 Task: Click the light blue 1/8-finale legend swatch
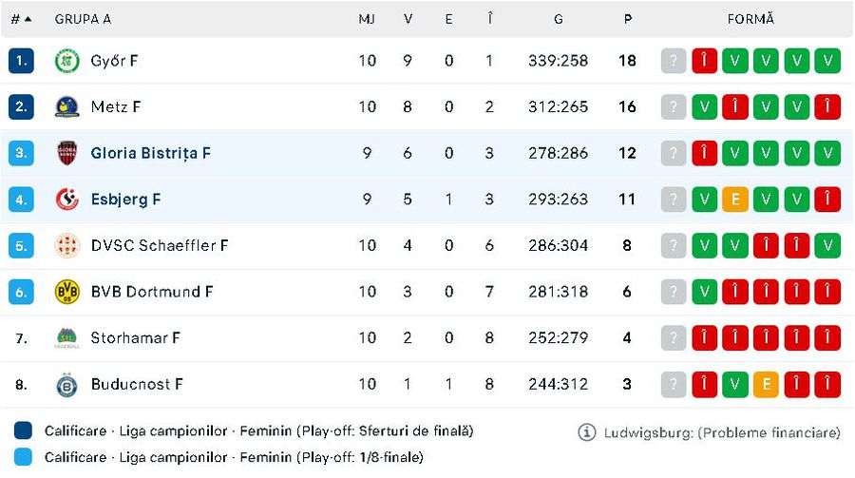point(24,457)
